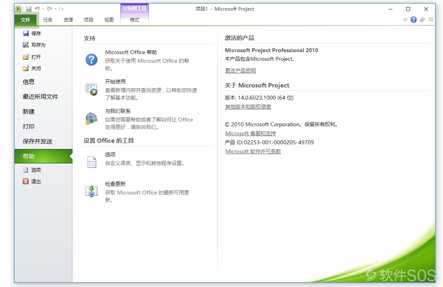This screenshot has height=287, width=443.
Task: Switch to the 项目 ribbon tab
Action: coord(88,20)
